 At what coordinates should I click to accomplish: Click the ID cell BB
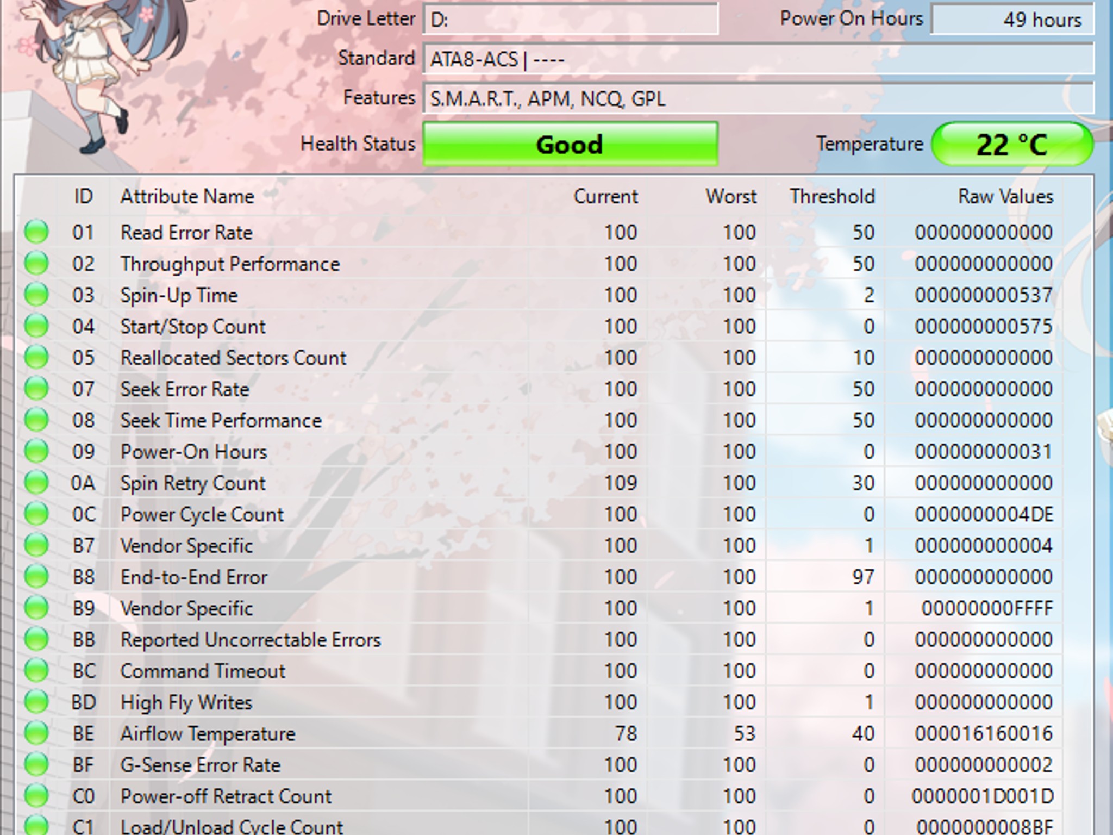coord(84,640)
